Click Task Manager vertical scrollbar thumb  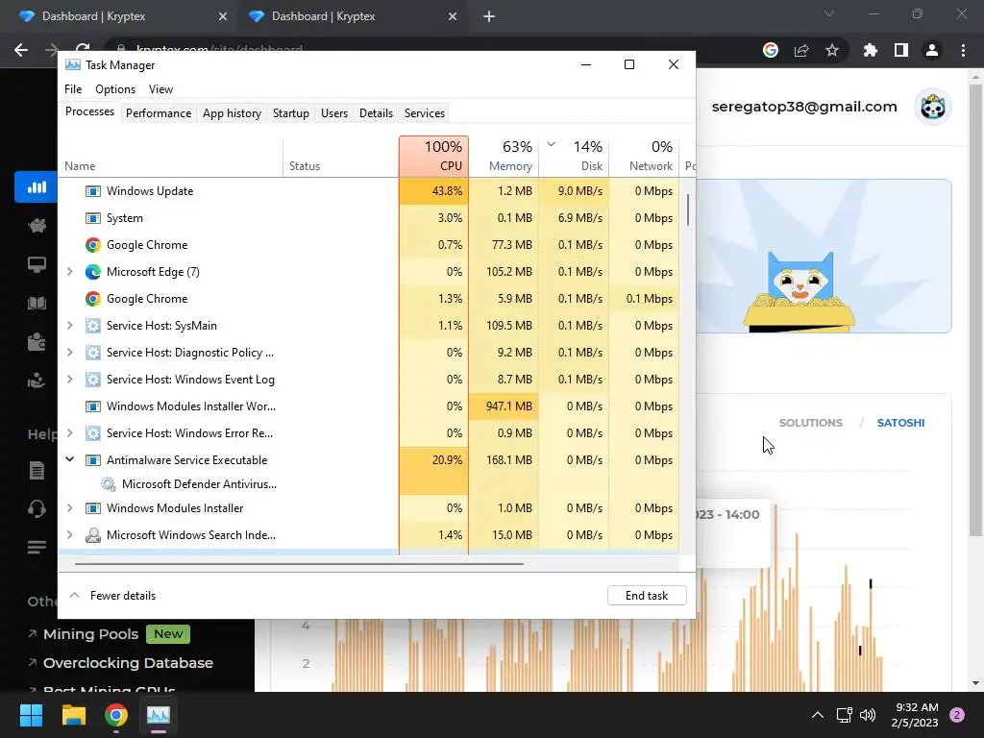688,209
